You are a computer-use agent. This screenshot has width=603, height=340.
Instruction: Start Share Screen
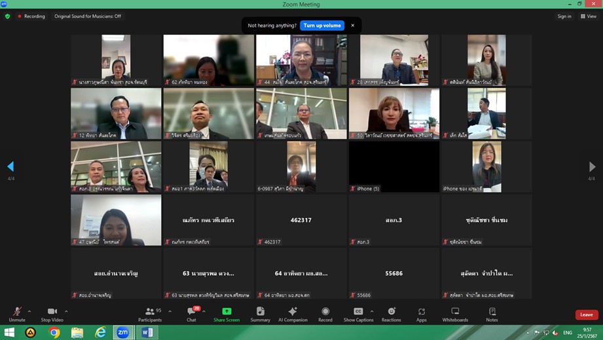tap(227, 314)
